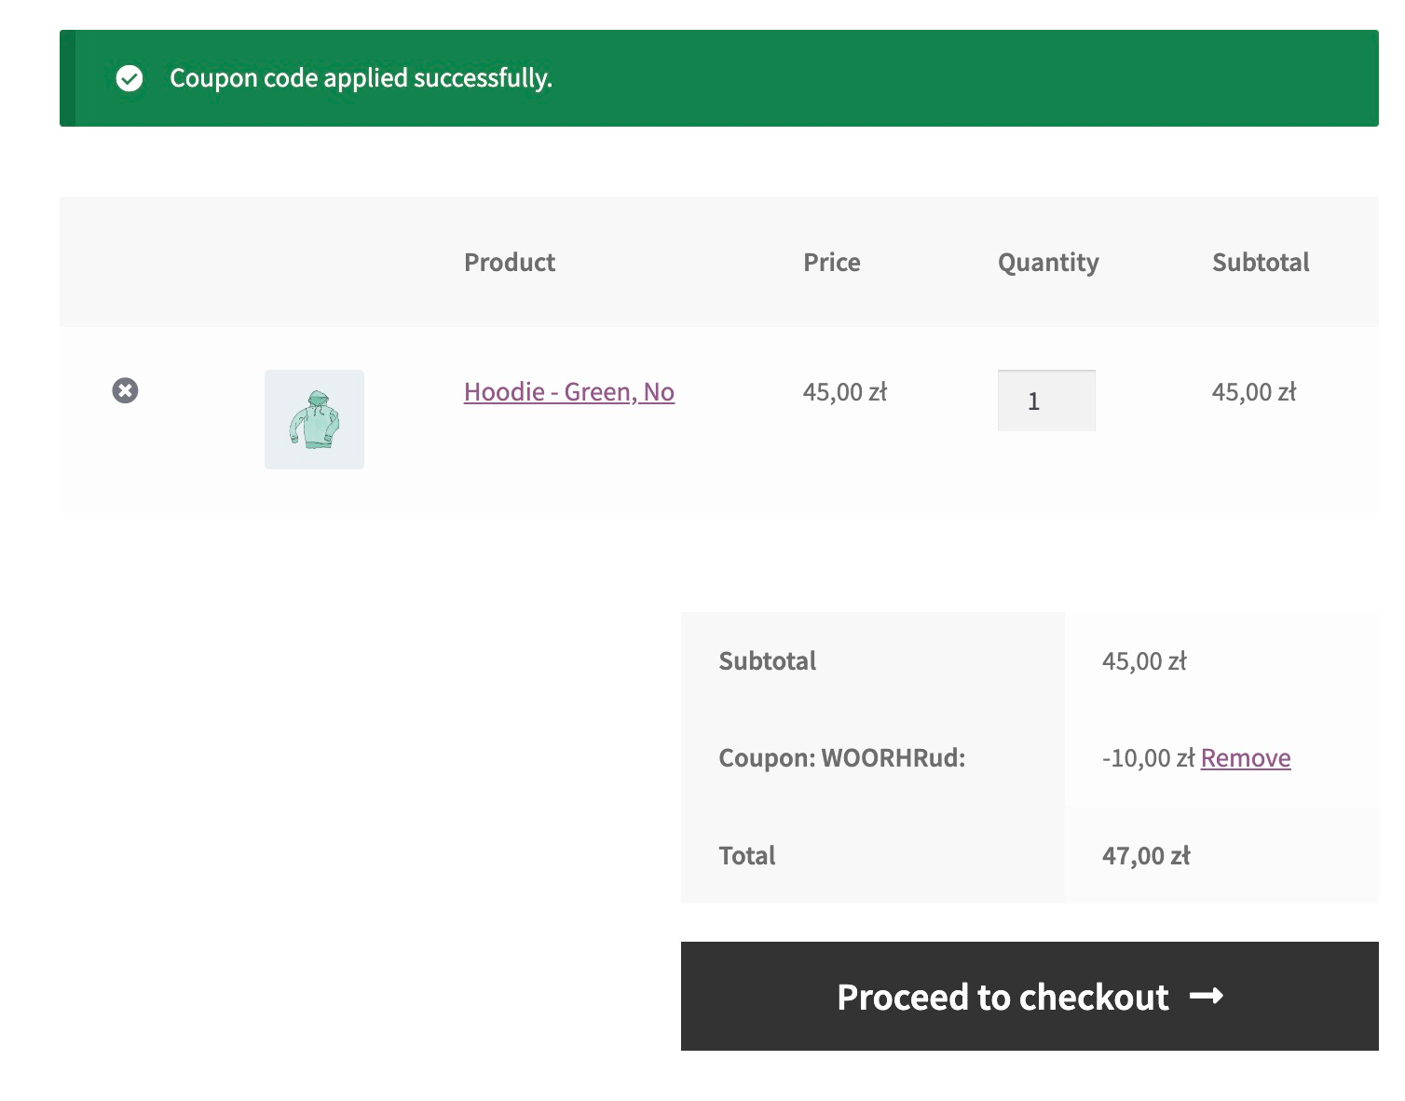This screenshot has height=1101, width=1405.
Task: Click the item row subtotal 45,00 zł
Action: coord(1253,392)
